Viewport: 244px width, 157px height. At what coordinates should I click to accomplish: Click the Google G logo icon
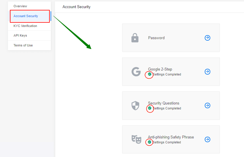tap(136, 72)
